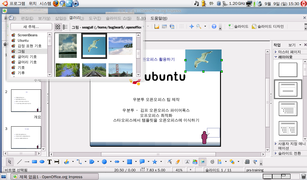The width and height of the screenshot is (307, 180).
Task: Insert picture from file icon
Action: 195,162
